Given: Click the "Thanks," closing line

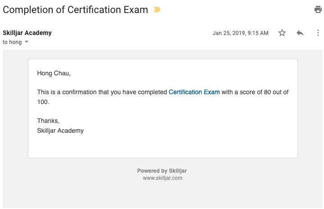Looking at the screenshot, I should pos(48,121).
